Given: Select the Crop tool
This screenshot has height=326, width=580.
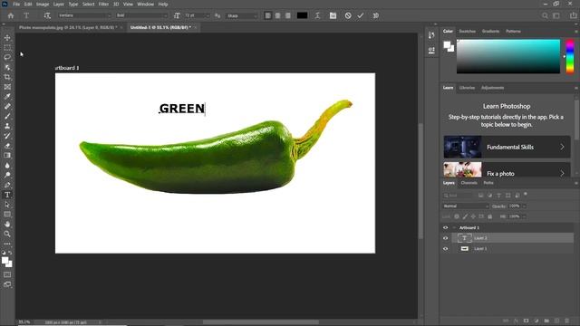Looking at the screenshot, I should tap(7, 77).
